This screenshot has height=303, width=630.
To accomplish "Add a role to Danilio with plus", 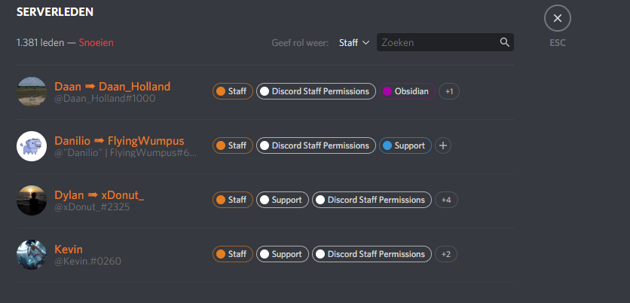I will [443, 145].
